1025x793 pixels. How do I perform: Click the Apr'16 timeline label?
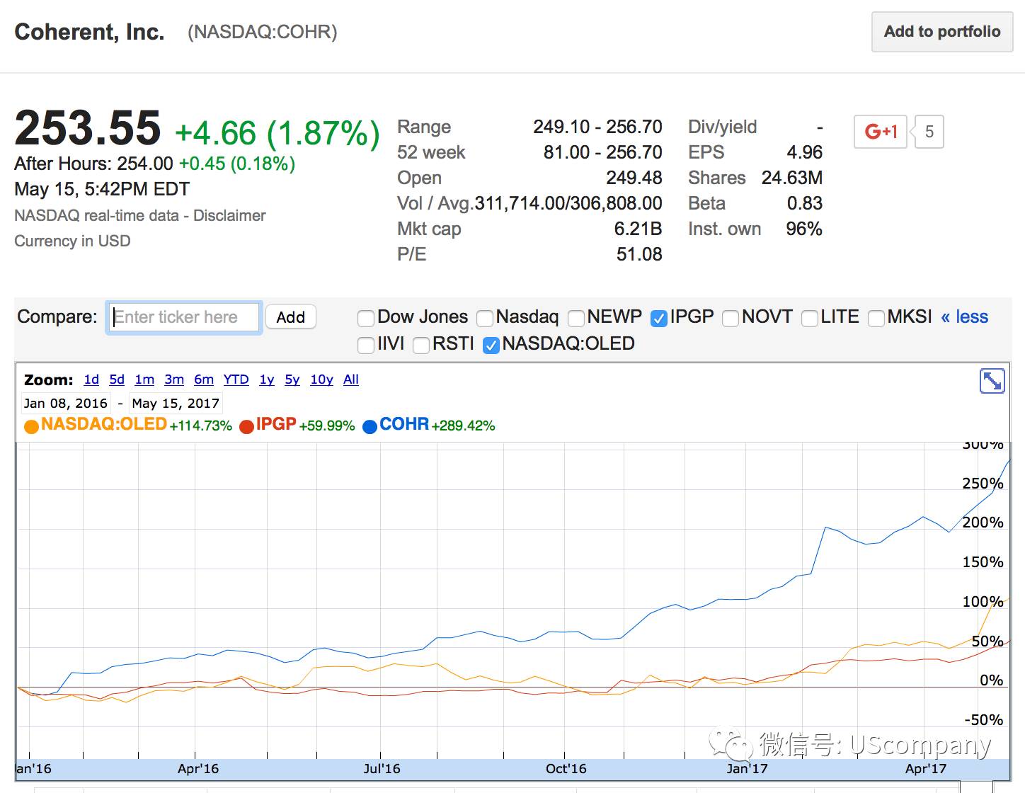[x=198, y=769]
